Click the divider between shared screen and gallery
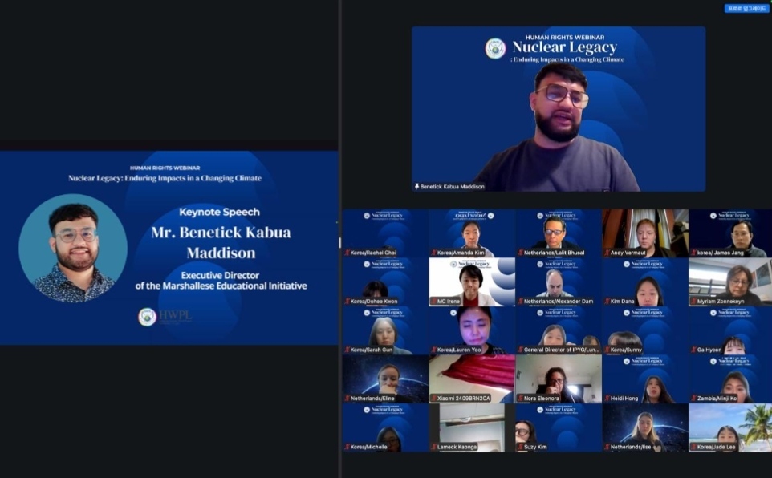The image size is (772, 478). (340, 241)
